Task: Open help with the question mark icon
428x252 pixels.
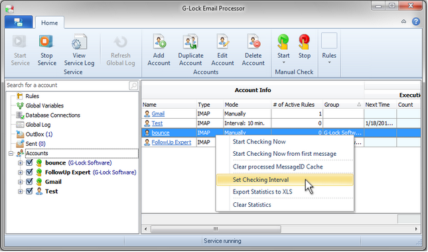Action: click(415, 21)
